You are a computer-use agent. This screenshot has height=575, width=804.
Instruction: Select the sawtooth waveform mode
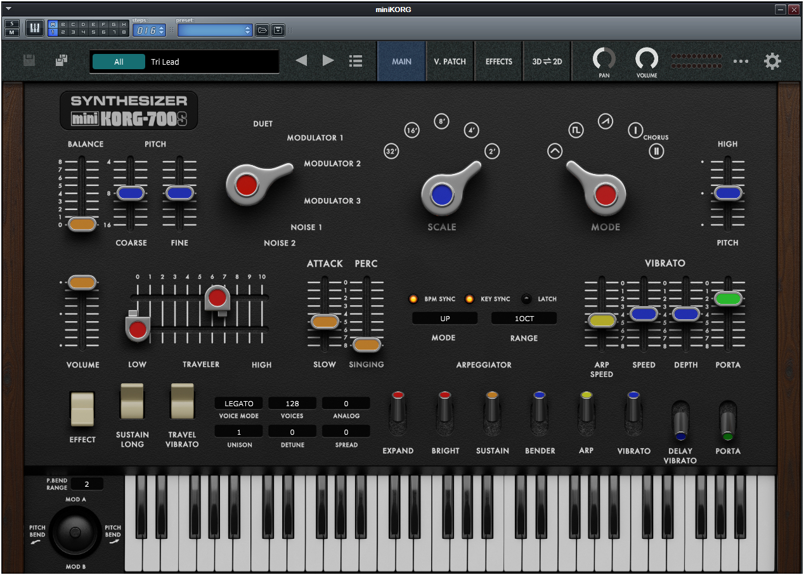[x=606, y=121]
